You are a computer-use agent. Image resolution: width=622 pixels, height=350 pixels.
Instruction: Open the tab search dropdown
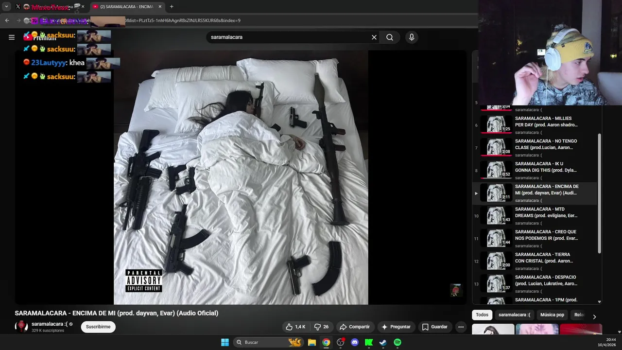[6, 7]
